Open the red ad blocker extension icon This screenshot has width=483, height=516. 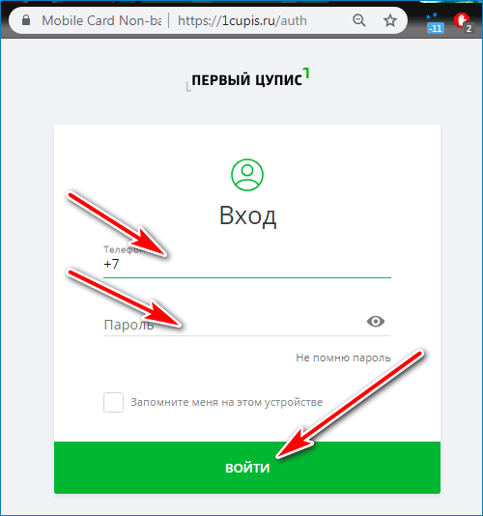pyautogui.click(x=464, y=22)
